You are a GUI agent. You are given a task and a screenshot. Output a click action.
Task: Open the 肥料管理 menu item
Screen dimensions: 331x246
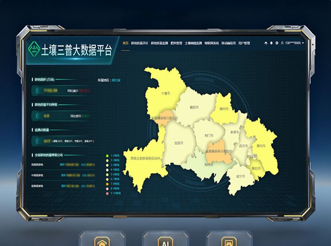pos(176,43)
